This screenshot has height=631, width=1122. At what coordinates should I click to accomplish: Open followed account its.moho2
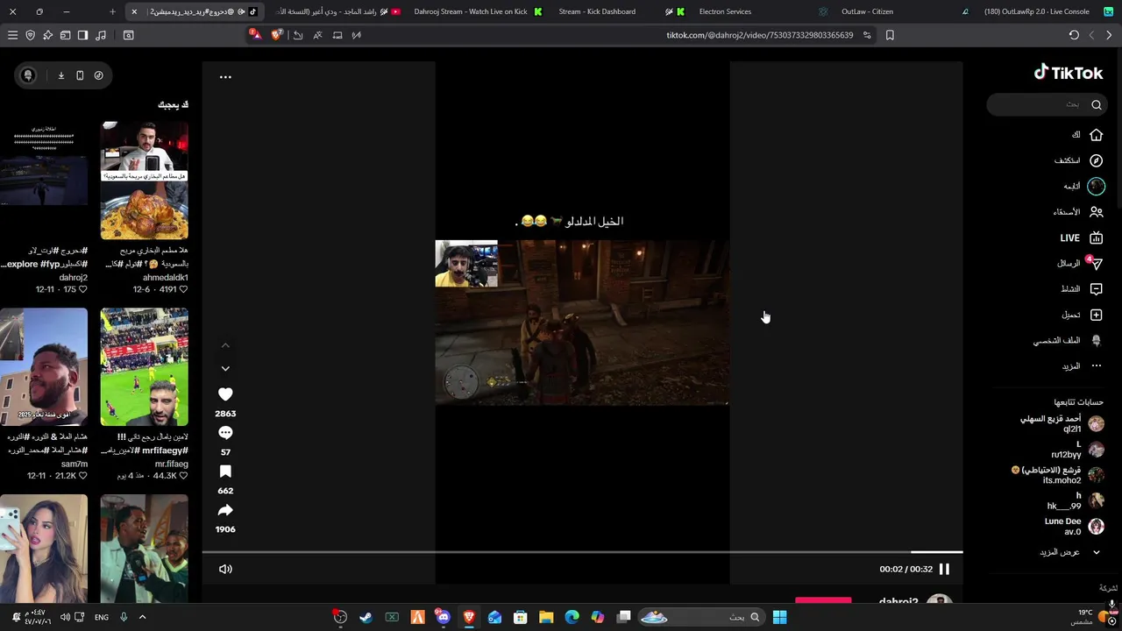pos(1057,475)
